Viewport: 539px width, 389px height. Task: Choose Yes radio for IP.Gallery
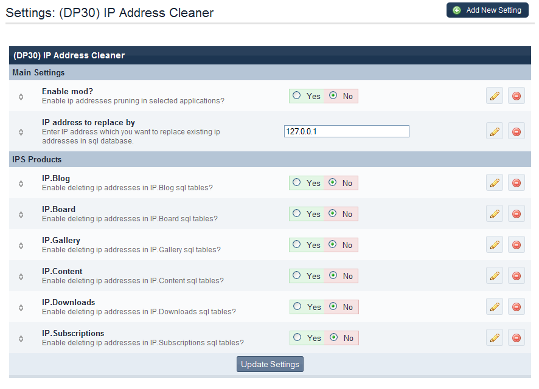tap(297, 244)
